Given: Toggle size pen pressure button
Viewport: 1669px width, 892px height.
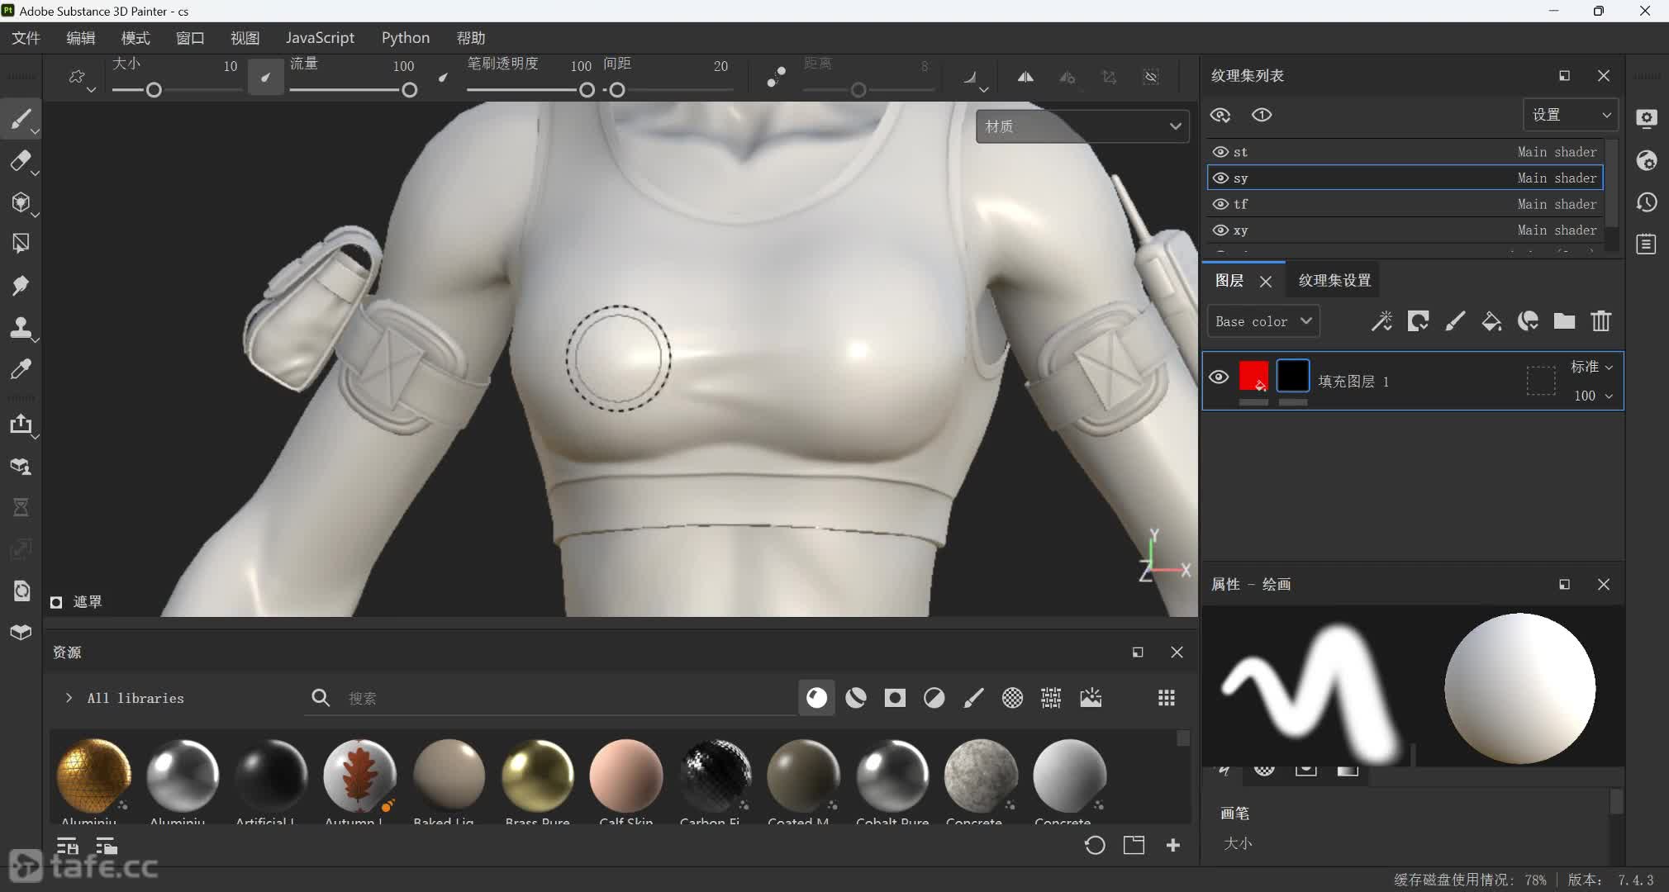Looking at the screenshot, I should click(x=266, y=77).
